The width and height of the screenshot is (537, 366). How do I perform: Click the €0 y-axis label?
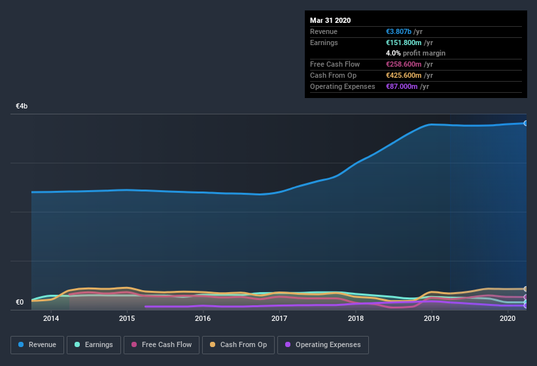20,302
